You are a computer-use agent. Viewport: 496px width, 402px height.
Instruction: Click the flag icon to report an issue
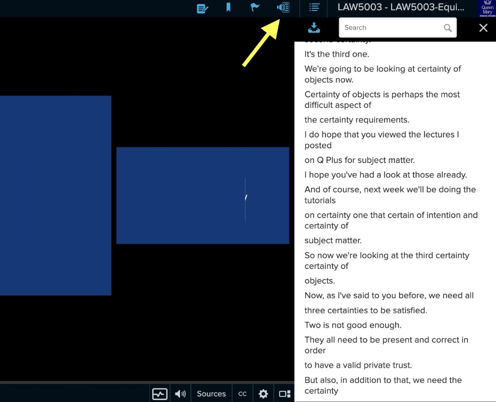tap(254, 8)
